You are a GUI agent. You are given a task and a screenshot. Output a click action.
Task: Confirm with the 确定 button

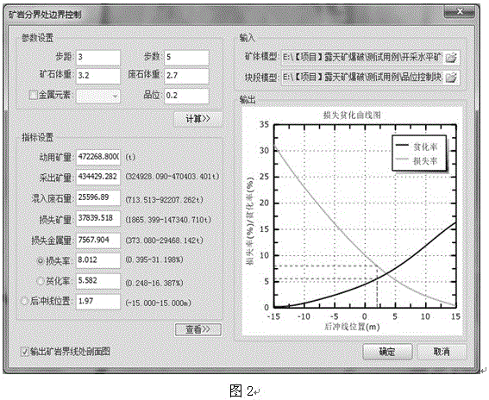[x=387, y=352]
